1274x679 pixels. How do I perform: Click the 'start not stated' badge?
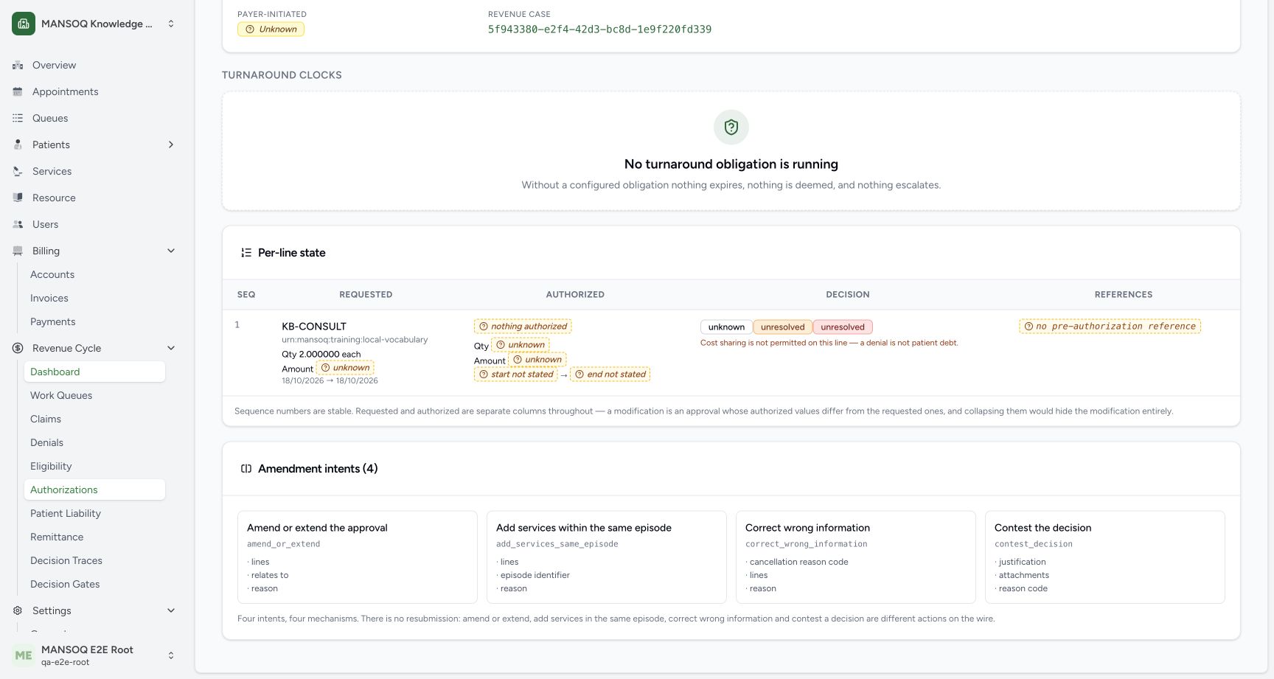click(x=515, y=375)
